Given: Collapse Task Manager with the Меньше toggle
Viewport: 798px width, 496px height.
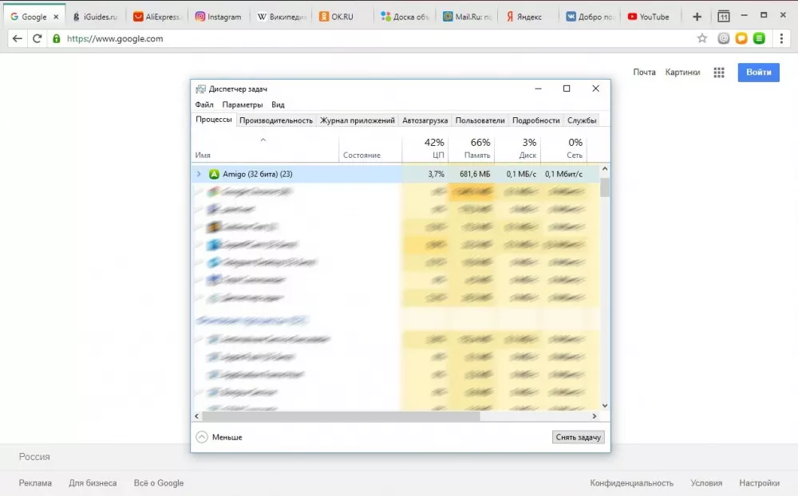Looking at the screenshot, I should tap(219, 437).
